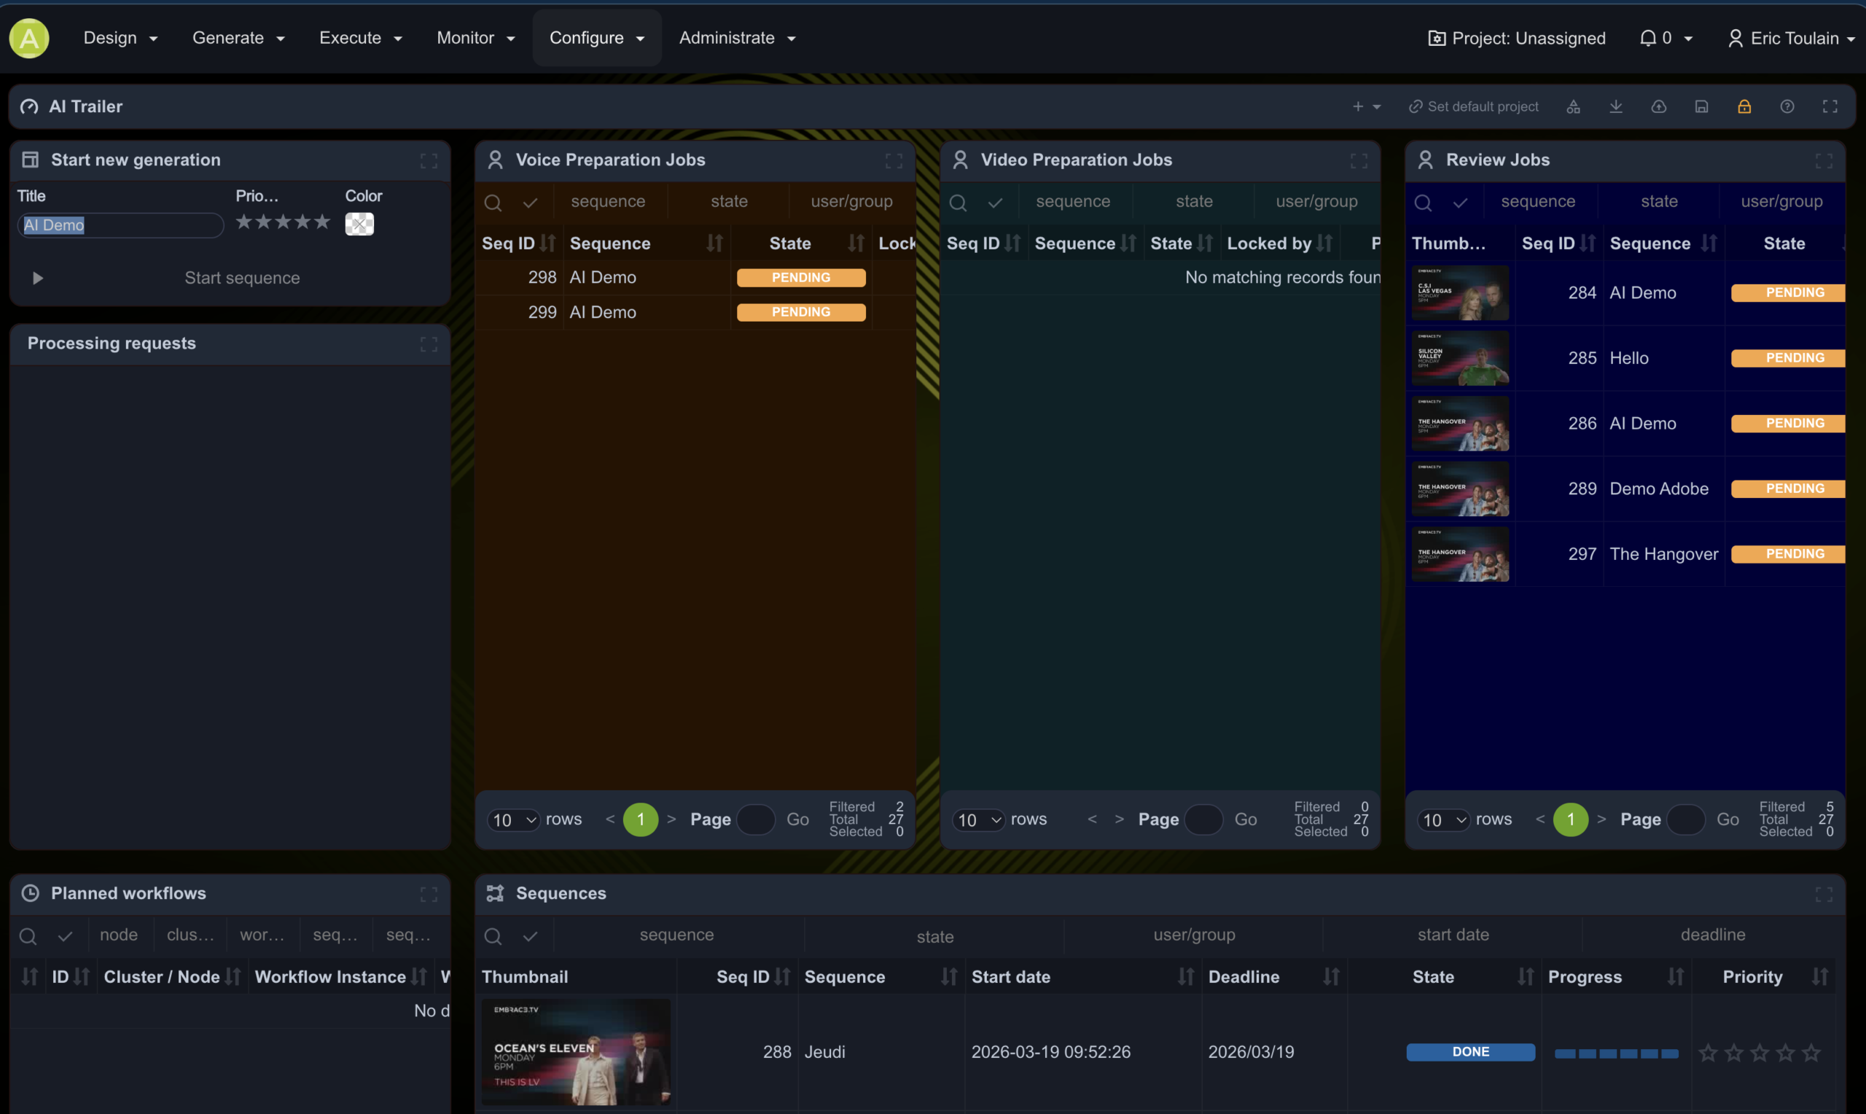1866x1114 pixels.
Task: Click the download arrow icon in dashboard toolbar
Action: pos(1616,106)
